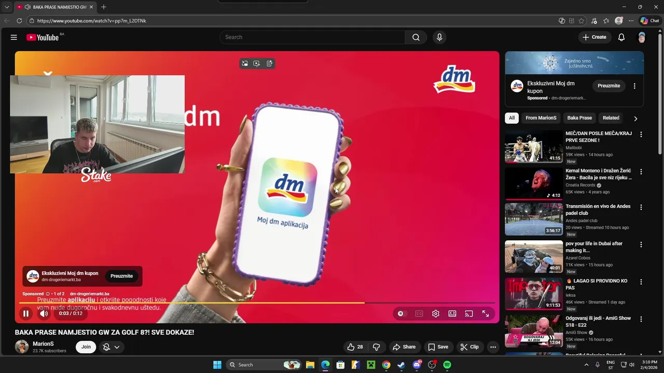Like the video with thumbs up
Viewport: 664px width, 373px height.
[x=355, y=347]
